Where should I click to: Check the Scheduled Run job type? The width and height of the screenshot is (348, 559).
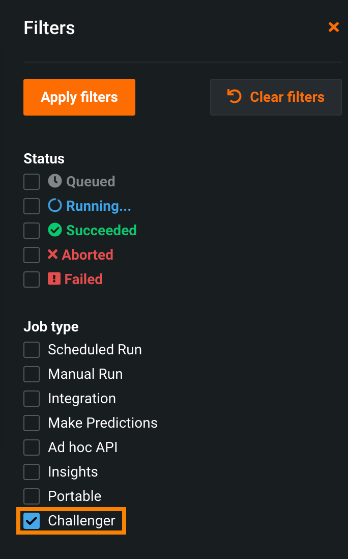click(x=32, y=350)
